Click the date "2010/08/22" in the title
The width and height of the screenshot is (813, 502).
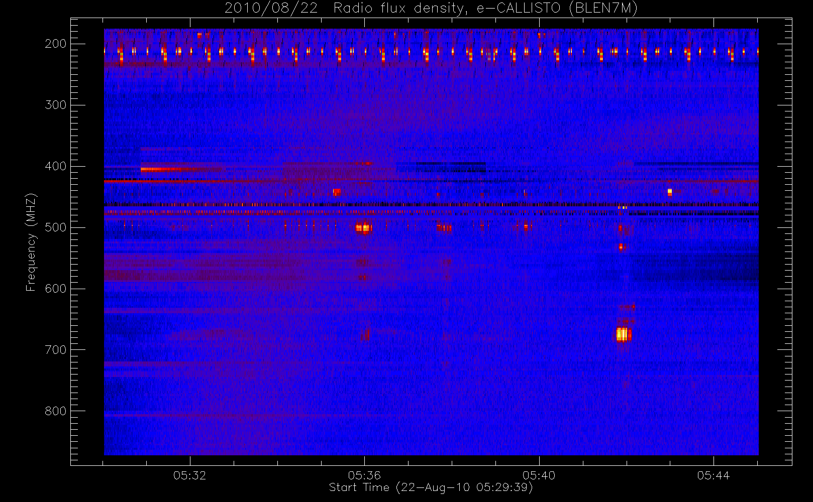pos(271,9)
